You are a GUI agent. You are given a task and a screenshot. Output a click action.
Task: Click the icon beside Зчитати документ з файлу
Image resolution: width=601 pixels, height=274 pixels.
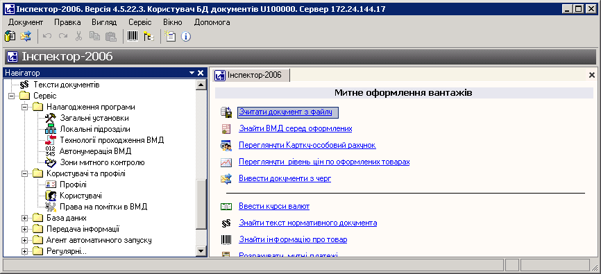[x=226, y=112]
